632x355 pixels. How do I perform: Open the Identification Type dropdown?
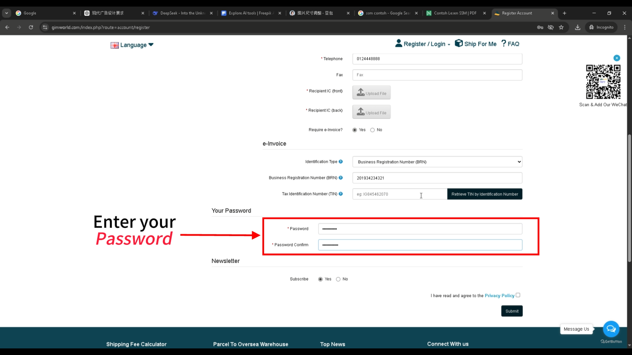[437, 162]
